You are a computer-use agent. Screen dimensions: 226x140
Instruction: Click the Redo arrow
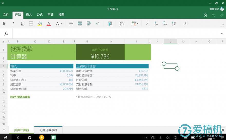[x=222, y=15]
